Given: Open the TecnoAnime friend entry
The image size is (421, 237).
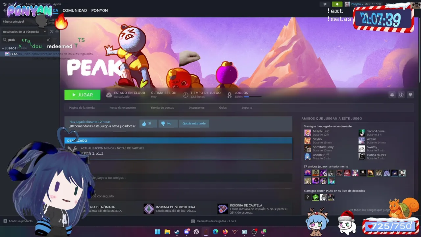Looking at the screenshot, I should [x=372, y=133].
